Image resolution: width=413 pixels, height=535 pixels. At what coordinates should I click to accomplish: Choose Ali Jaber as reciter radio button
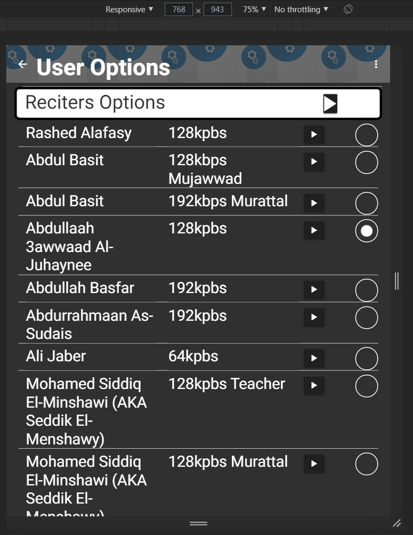click(367, 359)
